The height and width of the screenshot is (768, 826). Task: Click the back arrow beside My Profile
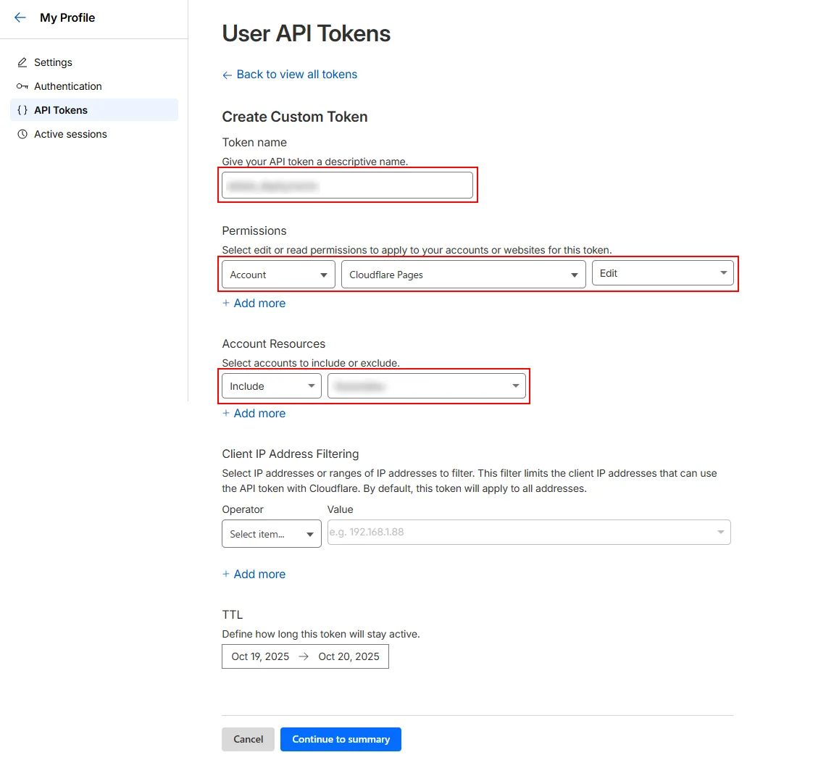[x=20, y=17]
